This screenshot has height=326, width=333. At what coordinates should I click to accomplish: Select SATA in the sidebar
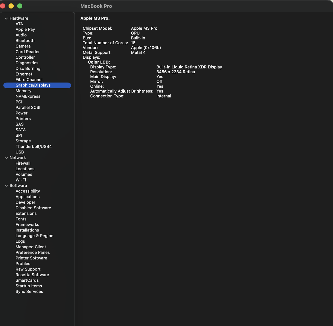21,130
